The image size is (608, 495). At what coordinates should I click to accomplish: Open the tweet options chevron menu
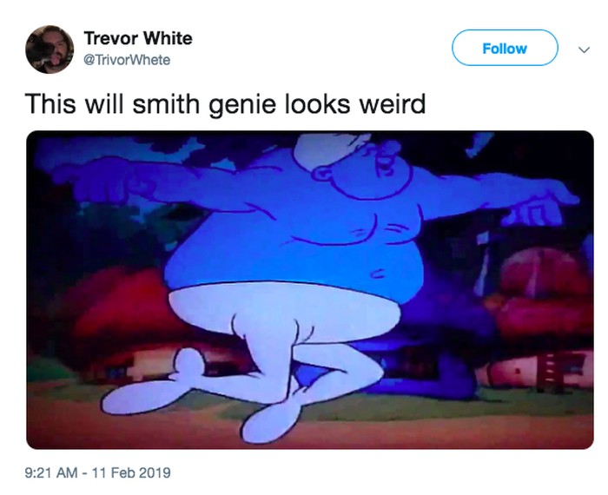[x=584, y=50]
